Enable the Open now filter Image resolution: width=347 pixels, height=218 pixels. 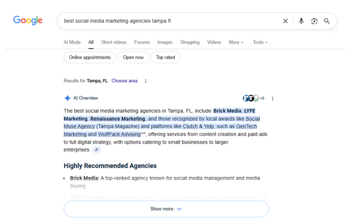(x=133, y=57)
